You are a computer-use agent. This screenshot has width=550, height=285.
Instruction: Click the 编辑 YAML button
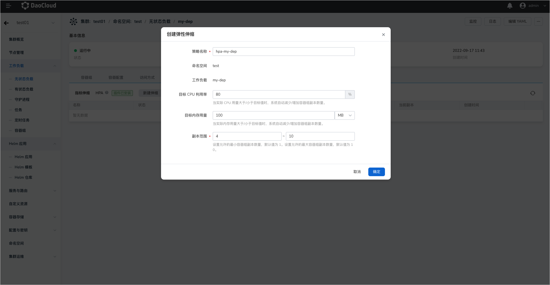pyautogui.click(x=518, y=21)
